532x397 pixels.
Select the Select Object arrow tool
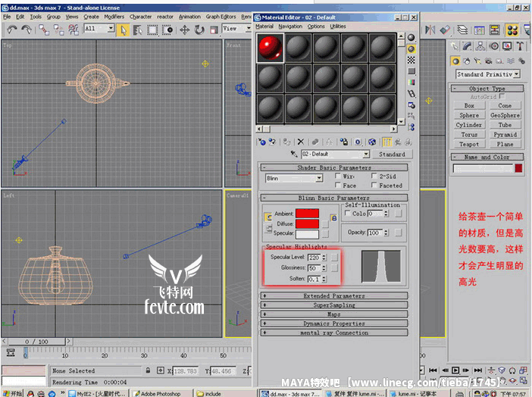pos(123,30)
